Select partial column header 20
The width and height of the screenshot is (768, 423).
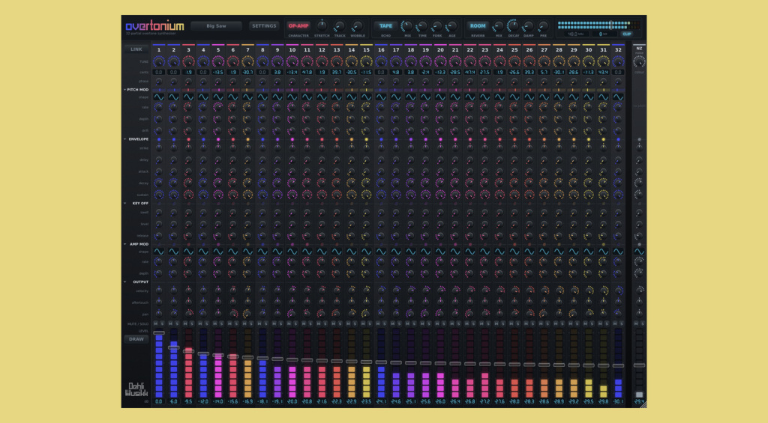point(440,49)
